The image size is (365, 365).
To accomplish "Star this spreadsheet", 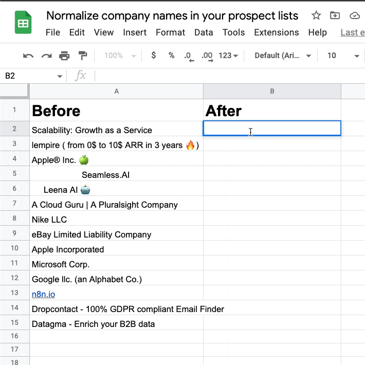I will pyautogui.click(x=316, y=15).
